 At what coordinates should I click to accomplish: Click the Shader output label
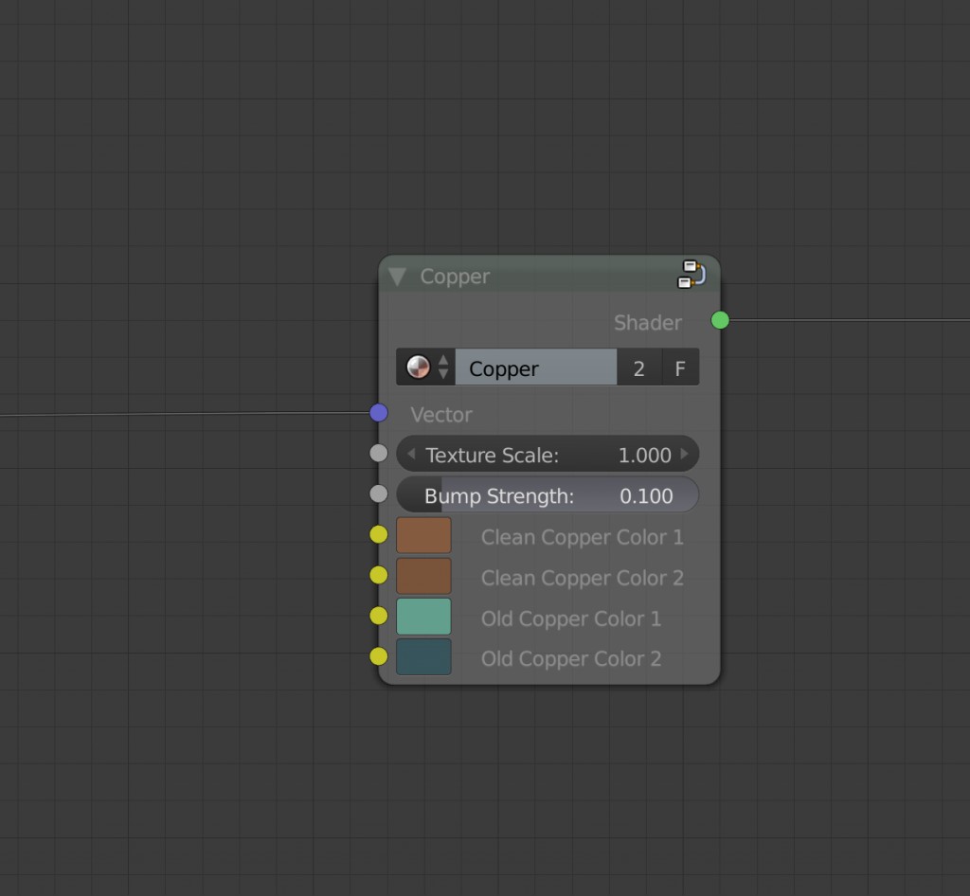(648, 322)
